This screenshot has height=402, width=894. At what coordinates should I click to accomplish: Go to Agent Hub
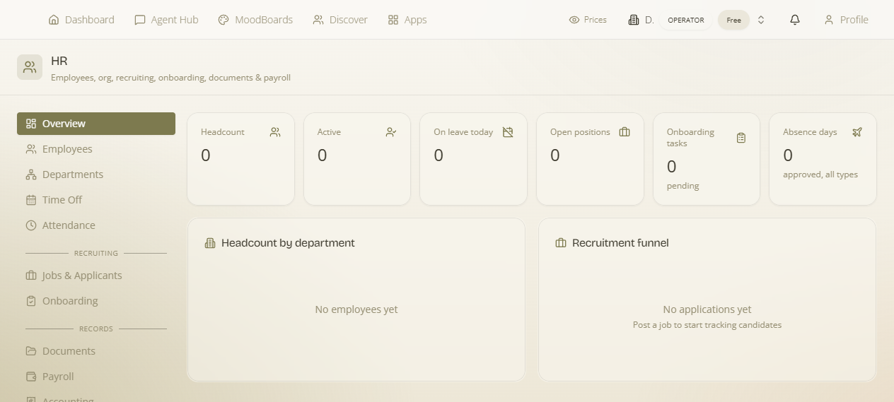pos(166,20)
